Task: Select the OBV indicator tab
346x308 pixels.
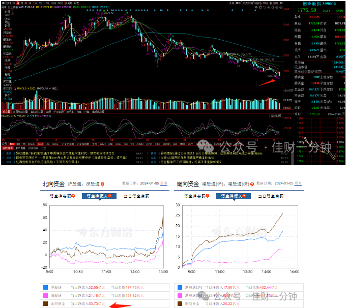Action: (190, 144)
